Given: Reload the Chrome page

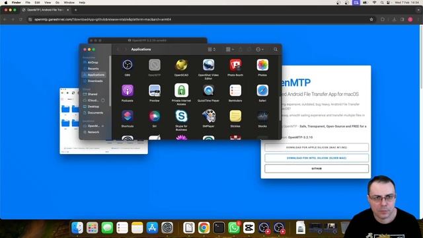Looking at the screenshot, I should click(x=20, y=19).
